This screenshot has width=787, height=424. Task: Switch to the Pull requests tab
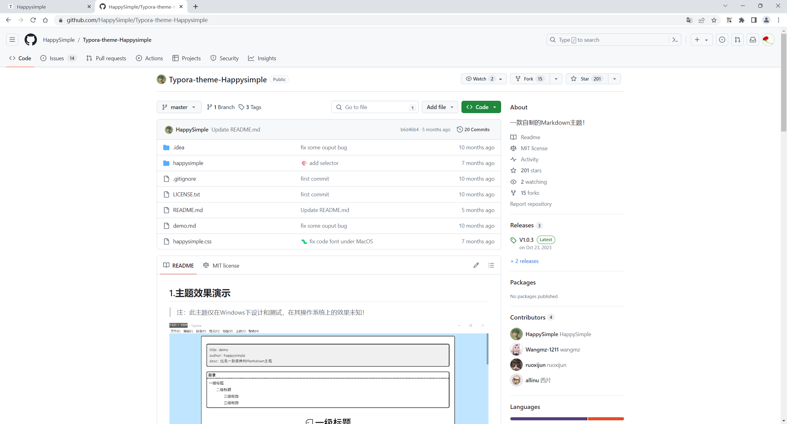106,58
